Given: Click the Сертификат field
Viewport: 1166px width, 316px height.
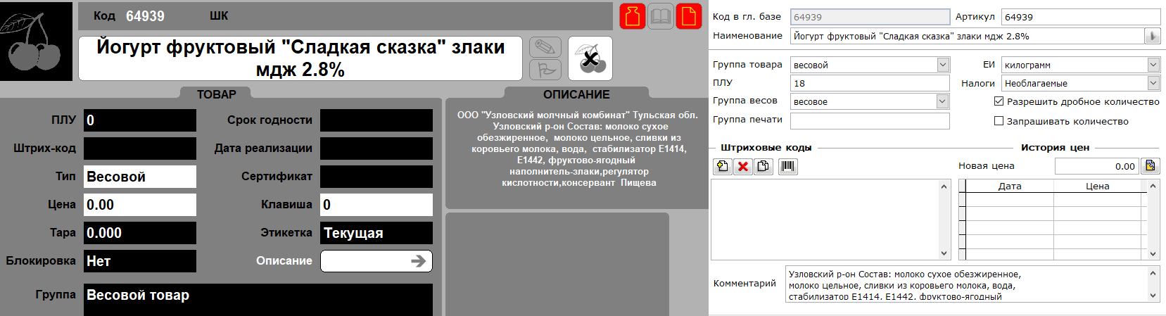Looking at the screenshot, I should click(376, 177).
